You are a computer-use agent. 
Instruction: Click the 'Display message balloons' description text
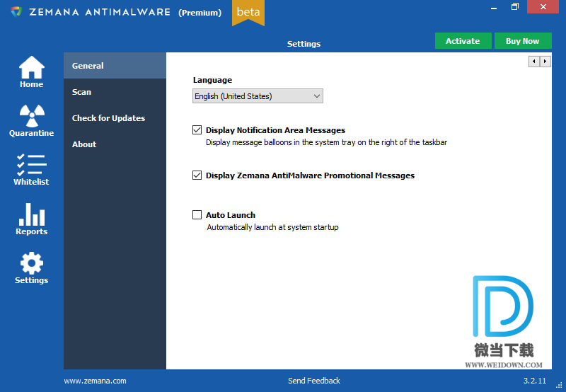pyautogui.click(x=326, y=142)
